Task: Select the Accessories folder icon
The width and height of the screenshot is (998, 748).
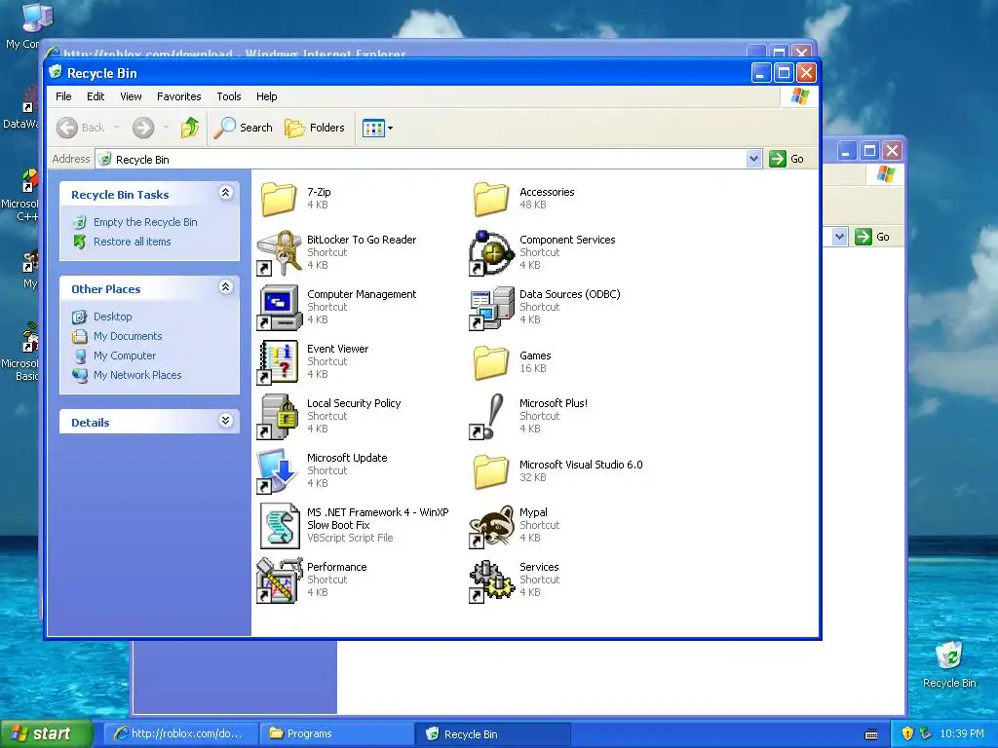Action: pos(491,199)
